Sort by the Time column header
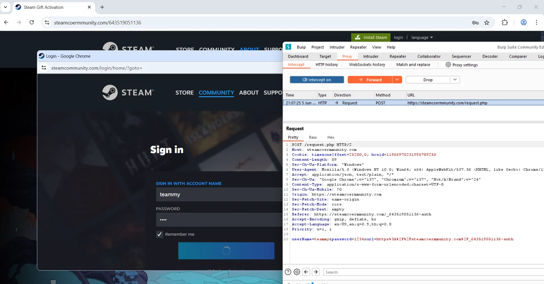 (x=300, y=95)
